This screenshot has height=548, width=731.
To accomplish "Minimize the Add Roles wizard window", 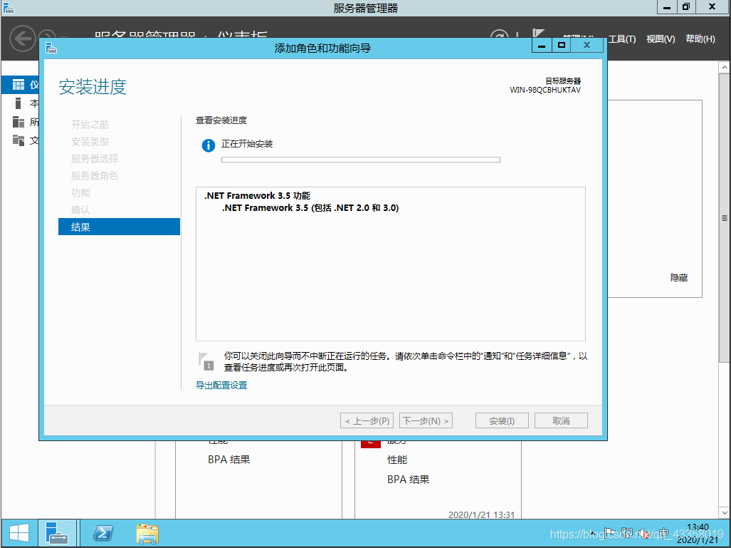I will 542,46.
